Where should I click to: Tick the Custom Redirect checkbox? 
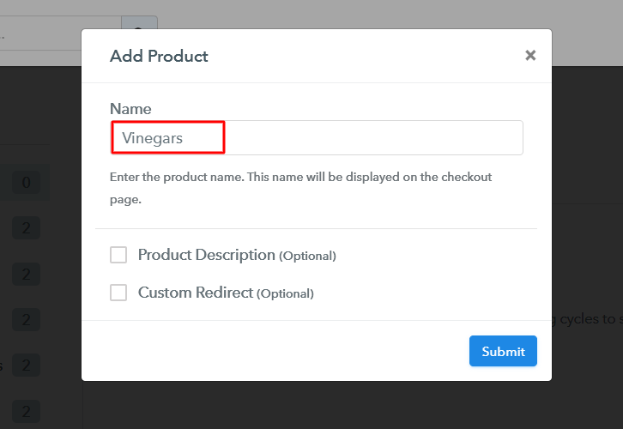(118, 293)
